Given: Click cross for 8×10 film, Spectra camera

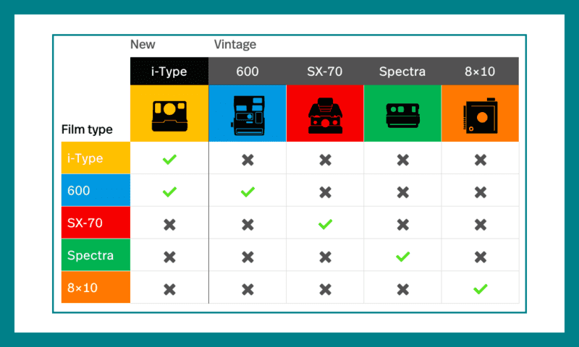Looking at the screenshot, I should pyautogui.click(x=403, y=289).
